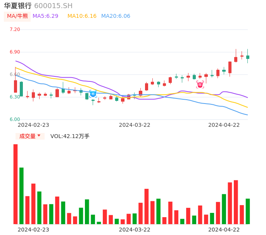Open the 成交量 indicator dropdown

coord(30,136)
